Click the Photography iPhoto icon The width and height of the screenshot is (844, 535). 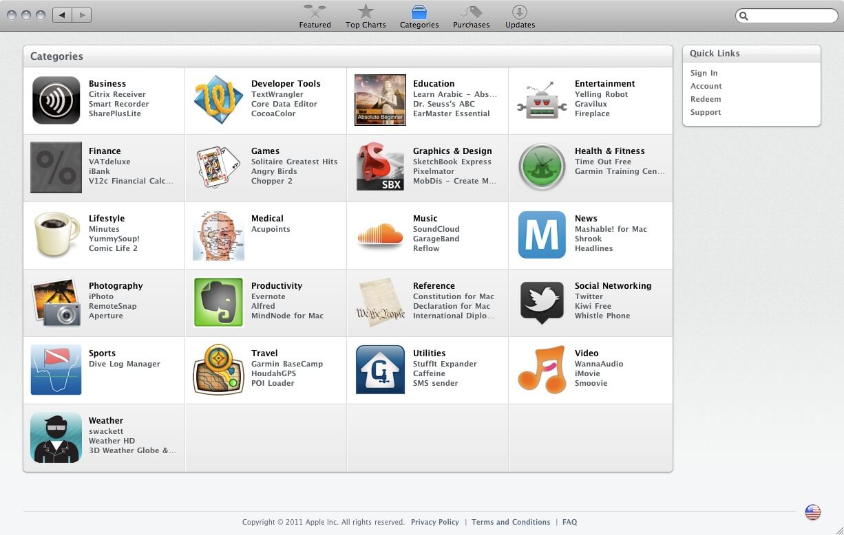coord(56,302)
